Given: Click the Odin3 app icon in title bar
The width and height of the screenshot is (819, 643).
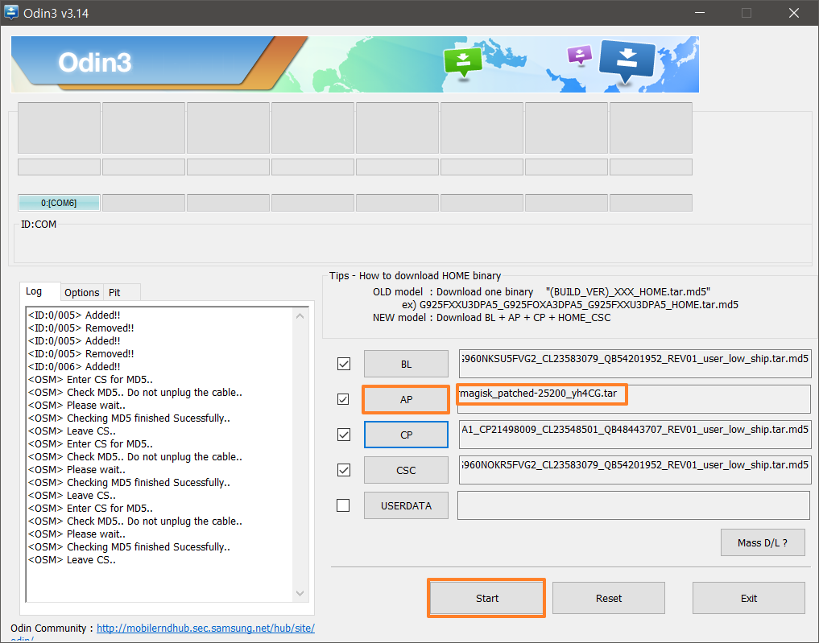Looking at the screenshot, I should [12, 12].
